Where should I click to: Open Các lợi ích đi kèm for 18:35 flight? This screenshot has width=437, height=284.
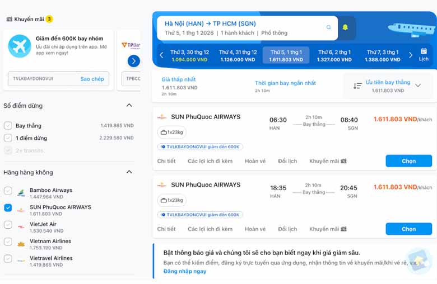tap(210, 229)
